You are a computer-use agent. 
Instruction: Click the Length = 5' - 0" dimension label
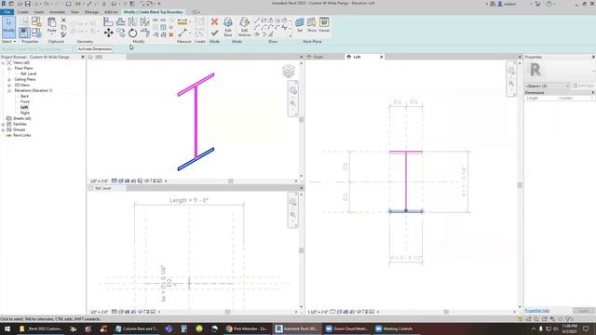coord(188,200)
